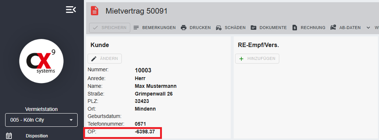This screenshot has width=379, height=140.
Task: Click the Dokumente folder icon
Action: point(253,28)
